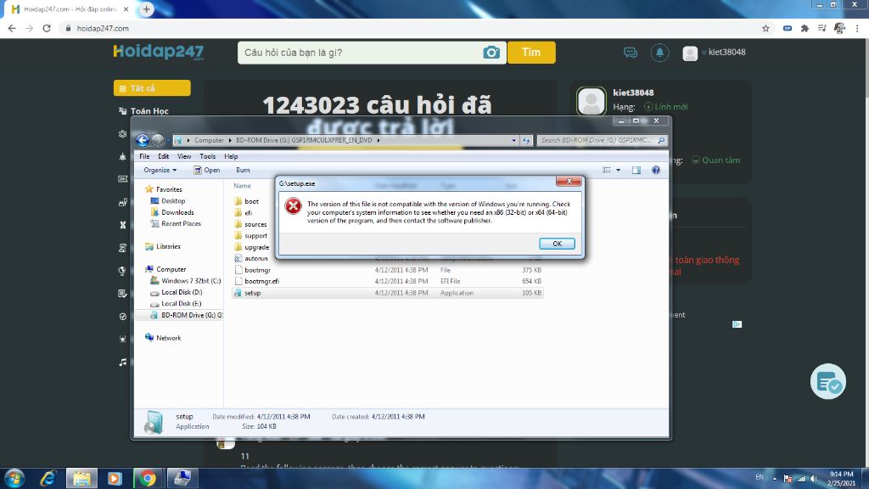This screenshot has width=869, height=489.
Task: Open the Hoidap247 chat messages icon
Action: point(631,53)
